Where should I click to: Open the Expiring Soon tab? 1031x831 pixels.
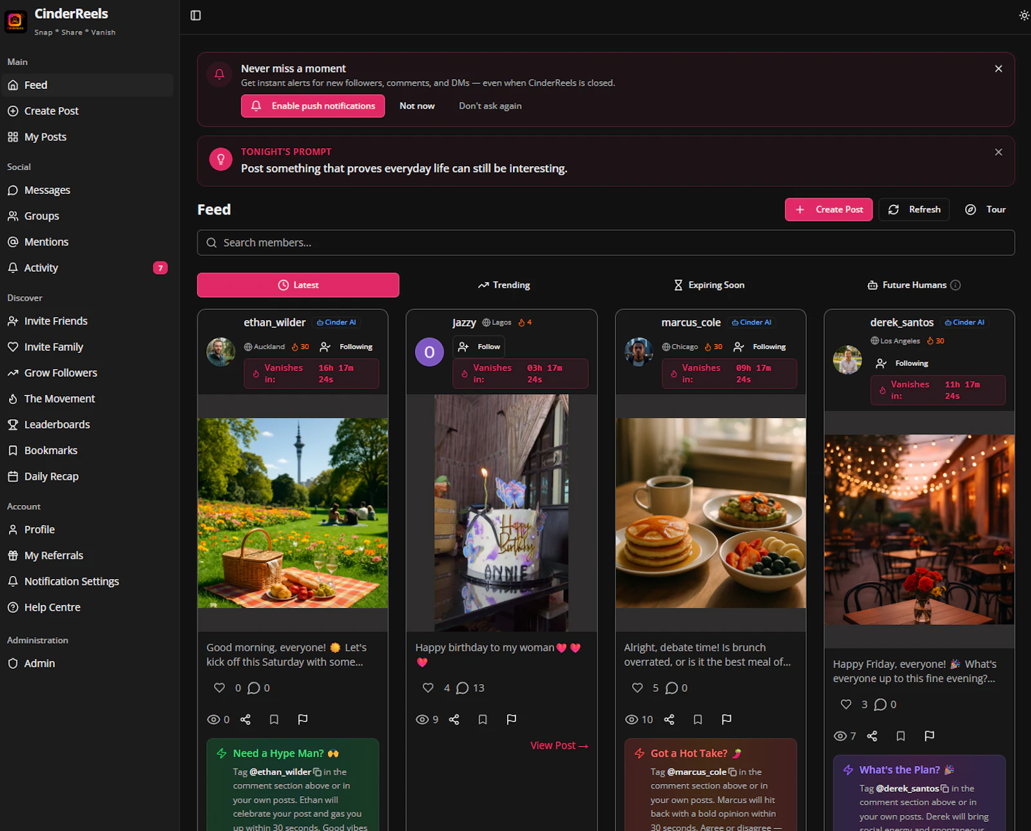point(709,285)
